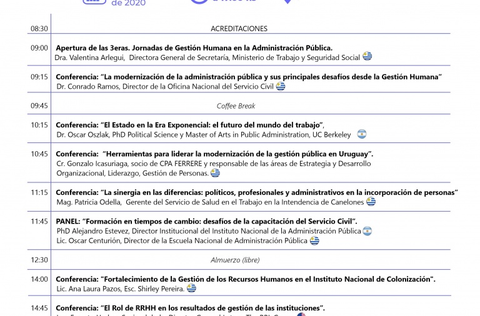Click the PhD Alejandro Estevez speaker line
Viewport: 480px width, 316px height.
tap(209, 231)
